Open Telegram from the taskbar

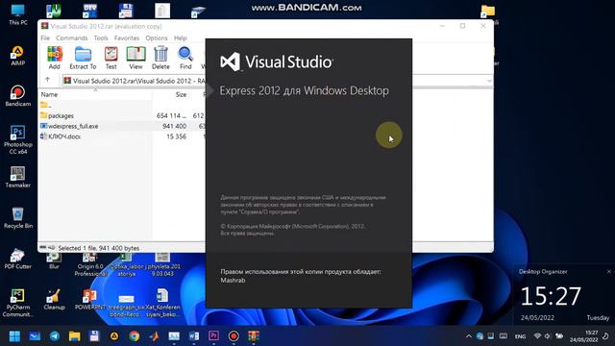[x=55, y=336]
